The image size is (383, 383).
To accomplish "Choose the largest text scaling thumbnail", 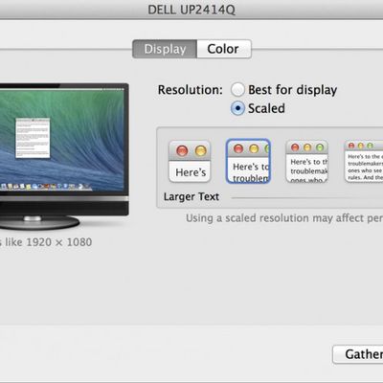I will click(x=190, y=161).
